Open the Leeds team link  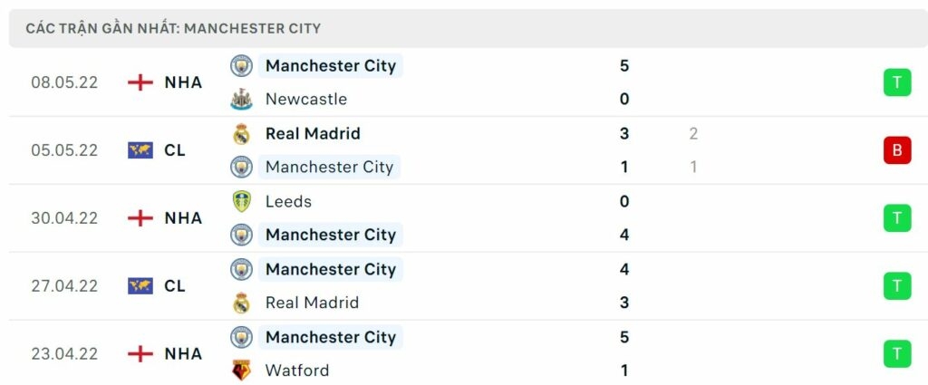[x=288, y=201]
